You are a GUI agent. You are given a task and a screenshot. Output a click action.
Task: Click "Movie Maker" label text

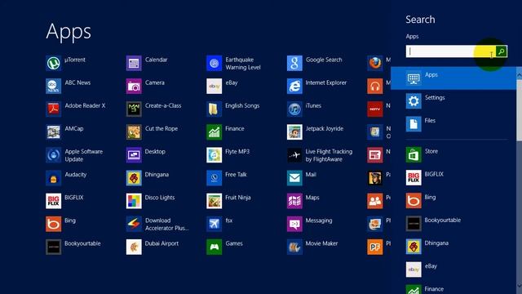(x=321, y=243)
